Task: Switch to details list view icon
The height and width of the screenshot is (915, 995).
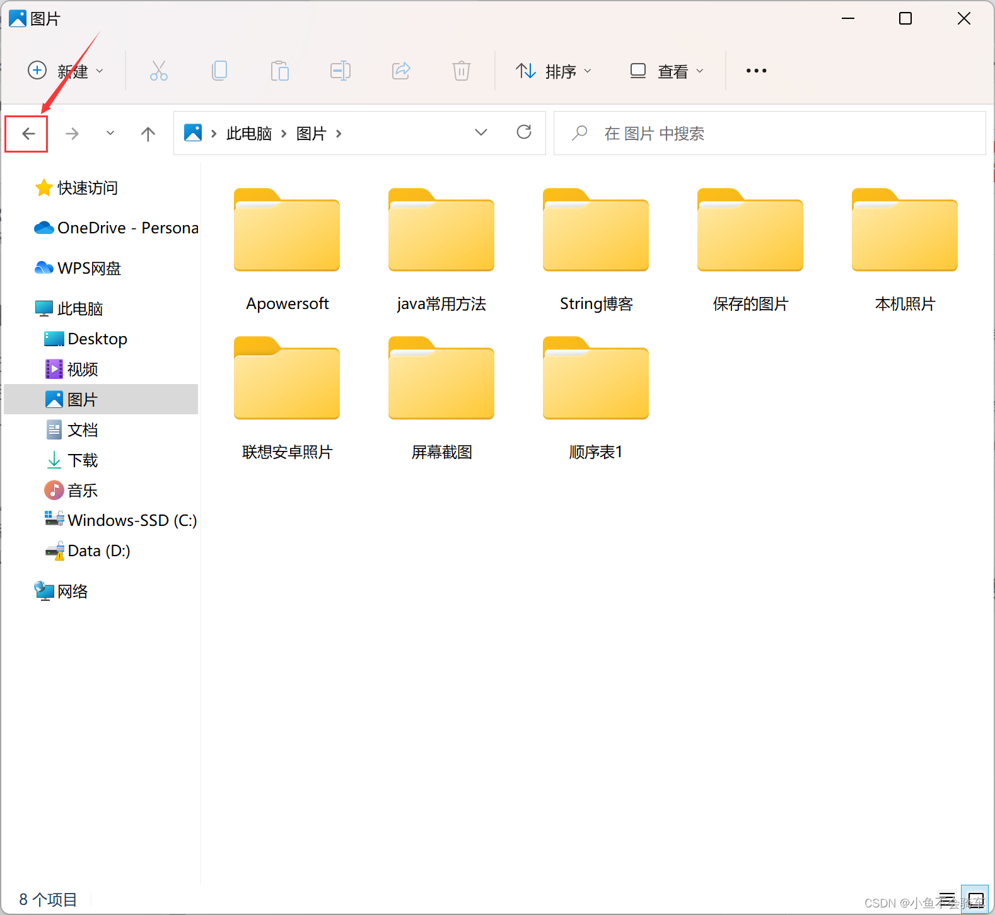Action: 947,899
